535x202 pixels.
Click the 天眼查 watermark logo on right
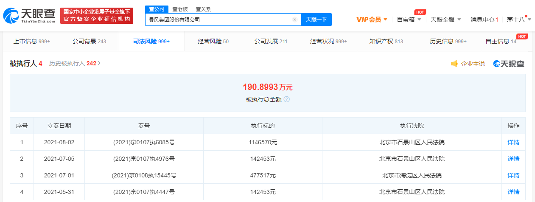pos(509,64)
